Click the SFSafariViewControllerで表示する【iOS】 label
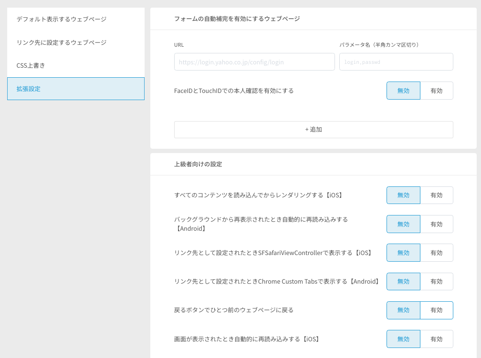Viewport: 481px width, 358px height. [274, 253]
